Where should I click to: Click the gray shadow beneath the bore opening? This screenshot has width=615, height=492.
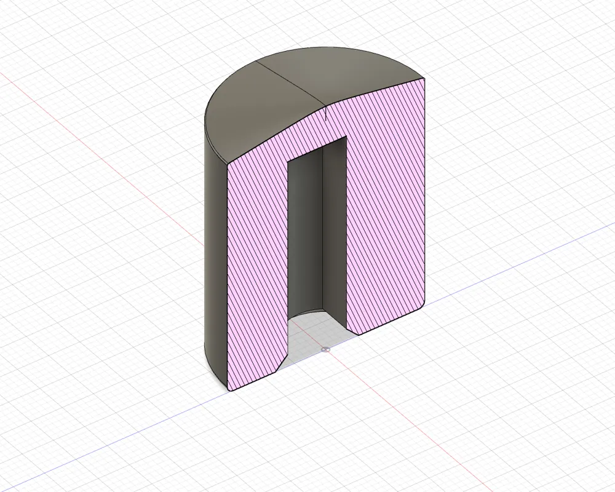(x=314, y=338)
